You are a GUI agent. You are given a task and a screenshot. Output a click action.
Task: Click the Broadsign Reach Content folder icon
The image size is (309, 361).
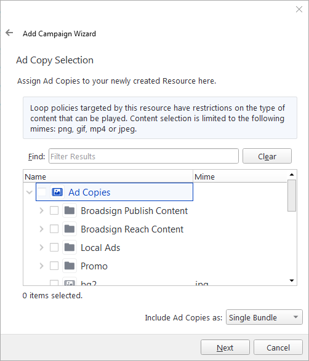pyautogui.click(x=70, y=229)
